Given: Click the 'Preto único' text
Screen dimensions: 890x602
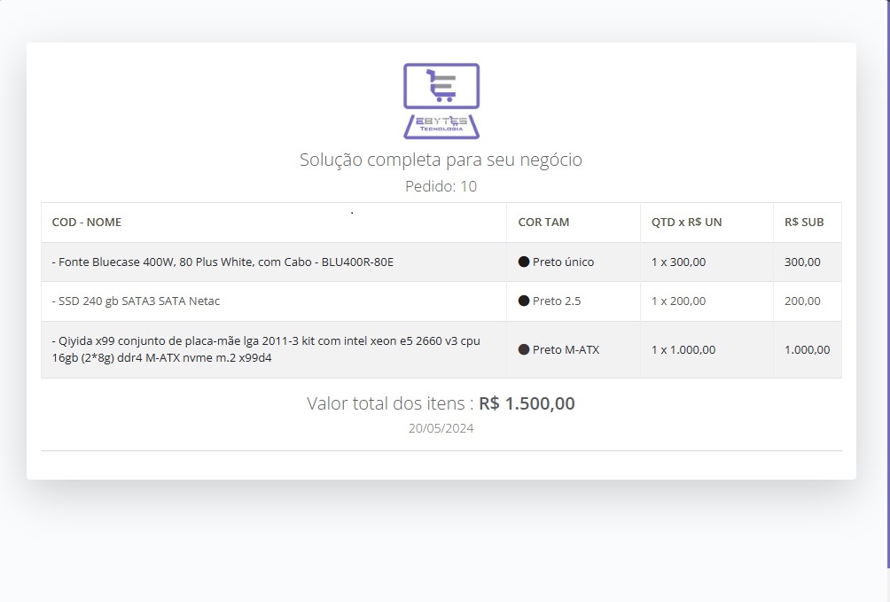Looking at the screenshot, I should [563, 262].
